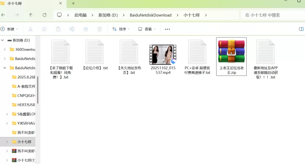
Task: Click the Cut scissors icon
Action: [30, 29]
